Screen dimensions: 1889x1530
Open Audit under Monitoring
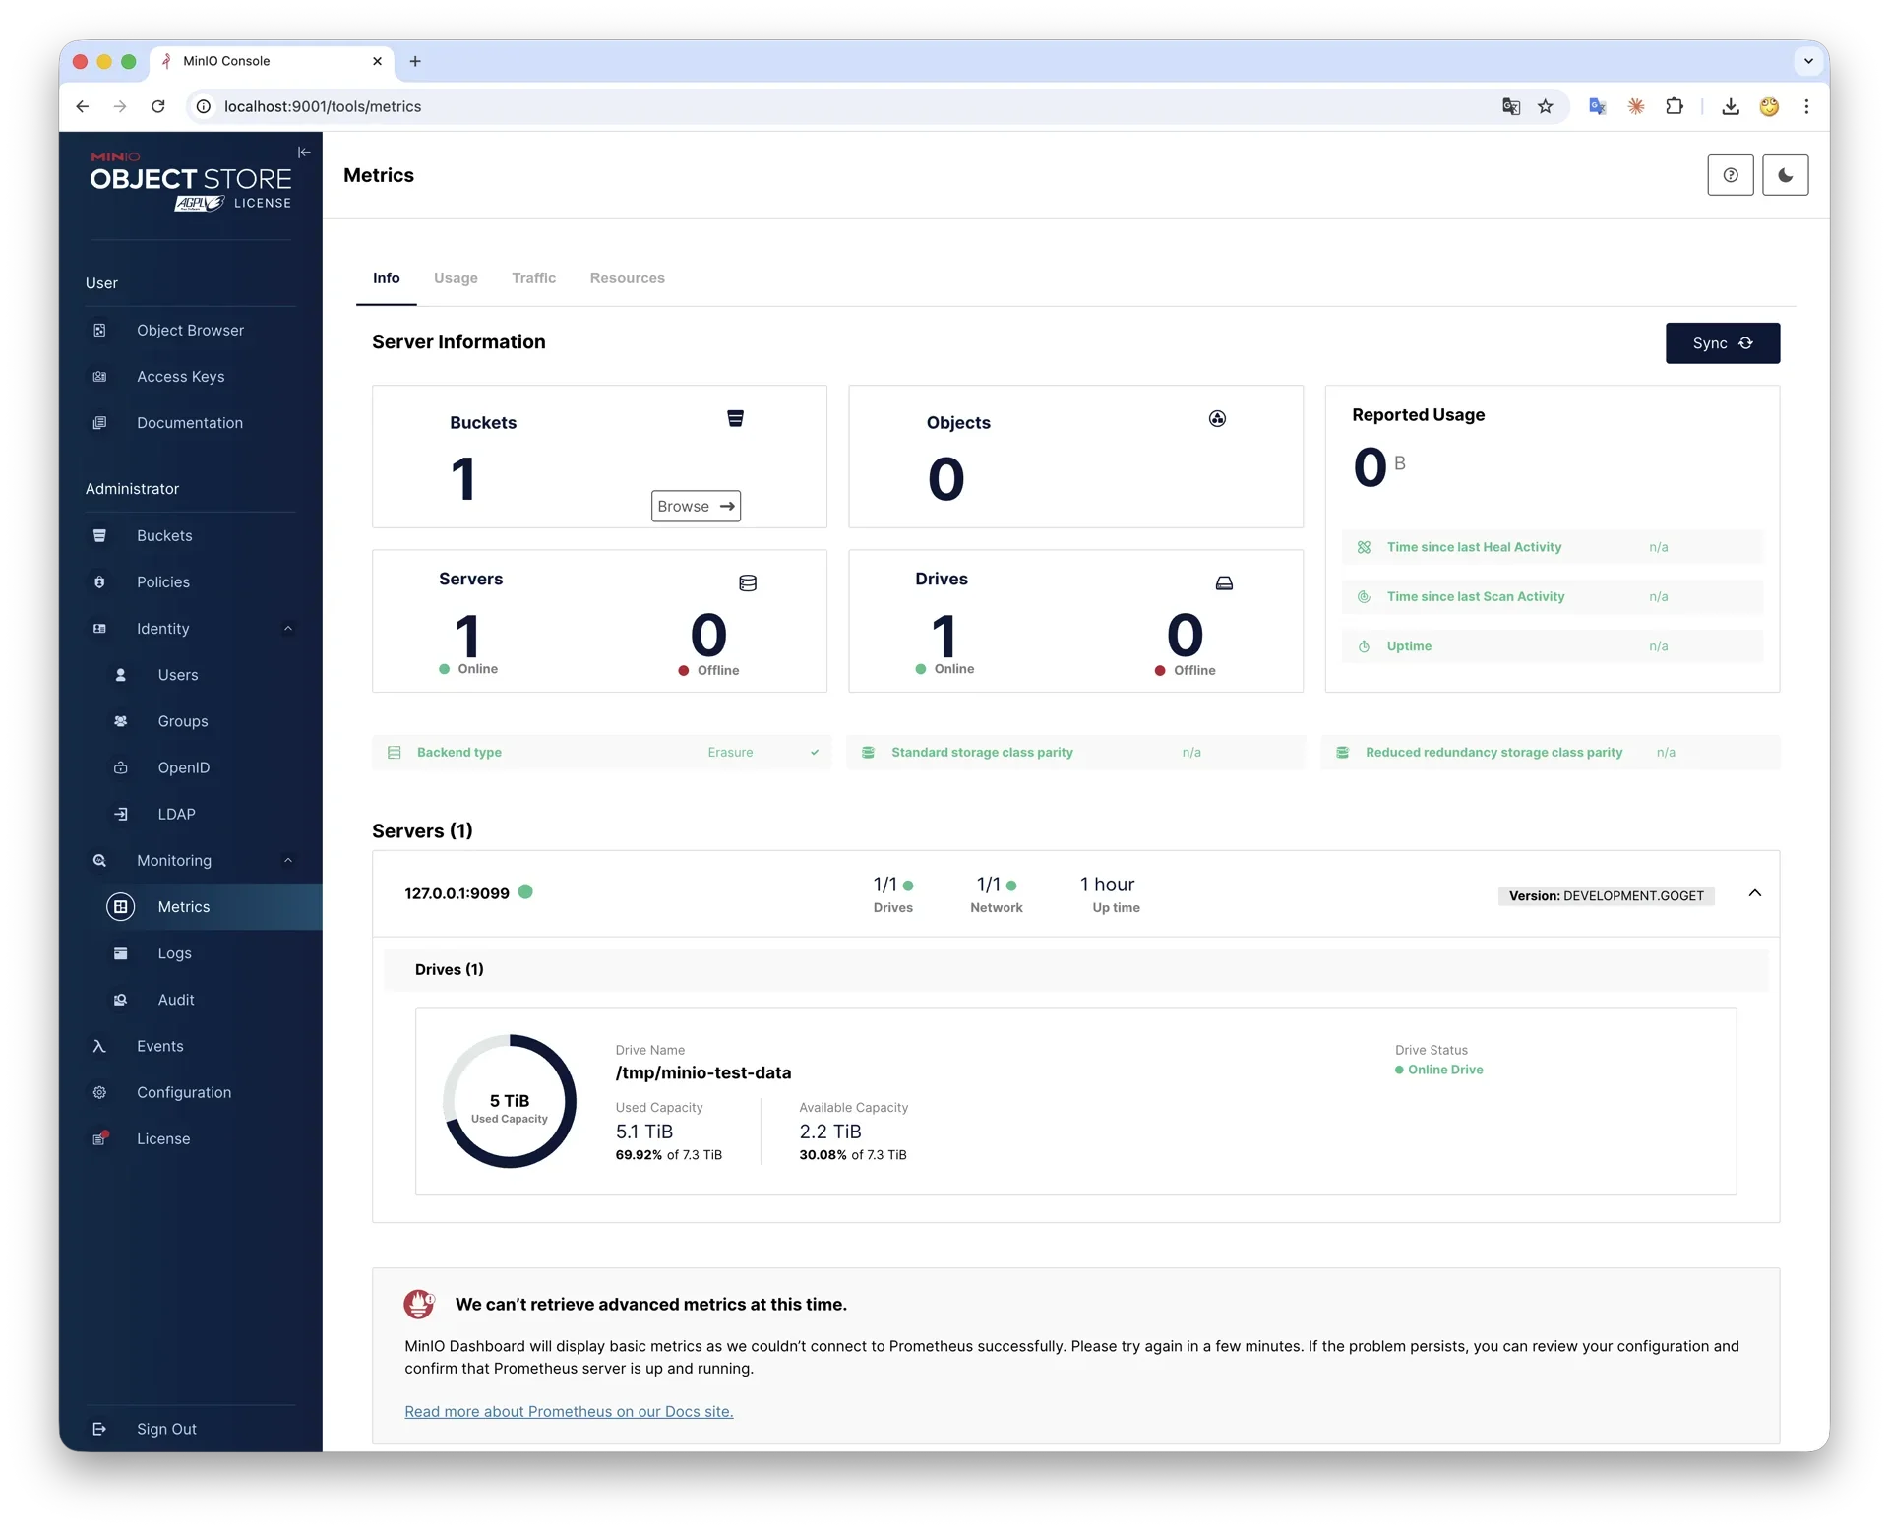[x=176, y=1000]
